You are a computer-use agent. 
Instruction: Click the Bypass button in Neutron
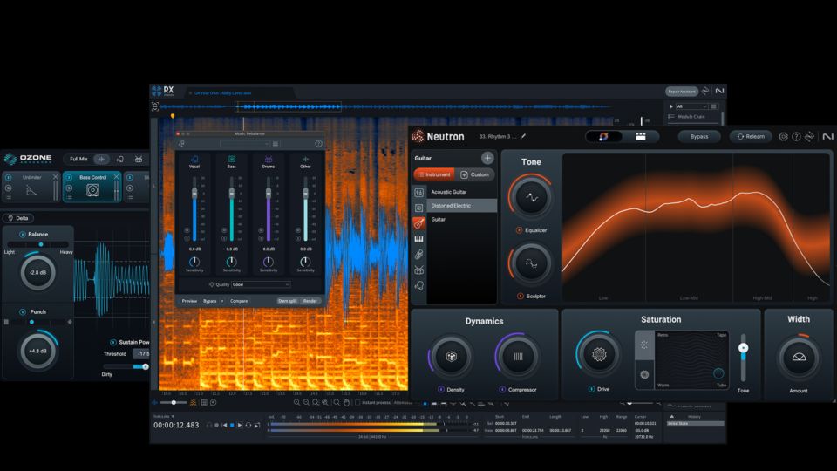coord(698,137)
